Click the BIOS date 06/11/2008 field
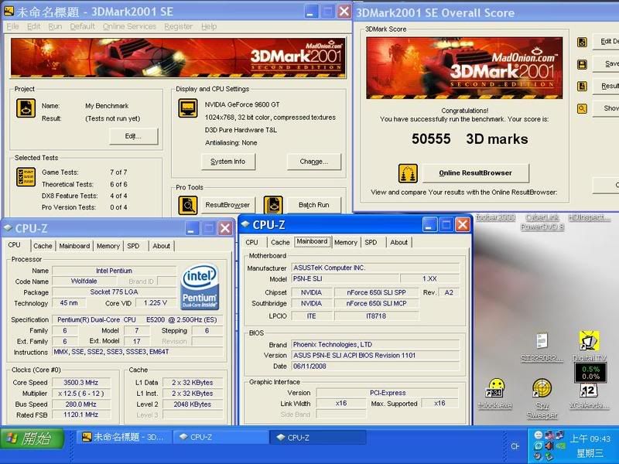This screenshot has height=464, width=619. click(x=375, y=366)
